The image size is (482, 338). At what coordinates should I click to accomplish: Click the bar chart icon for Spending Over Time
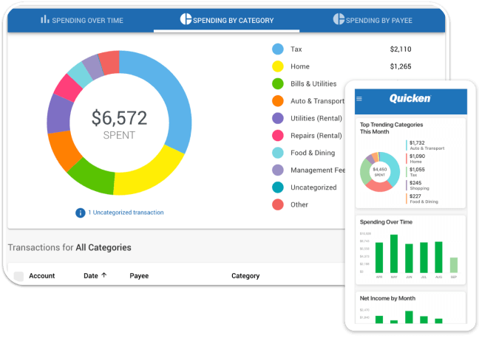(x=45, y=20)
